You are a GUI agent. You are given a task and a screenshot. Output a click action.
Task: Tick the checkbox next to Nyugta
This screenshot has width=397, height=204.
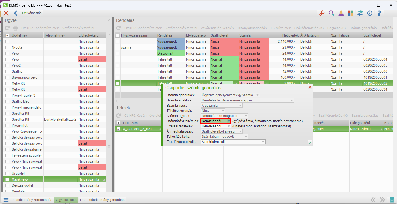(7, 47)
